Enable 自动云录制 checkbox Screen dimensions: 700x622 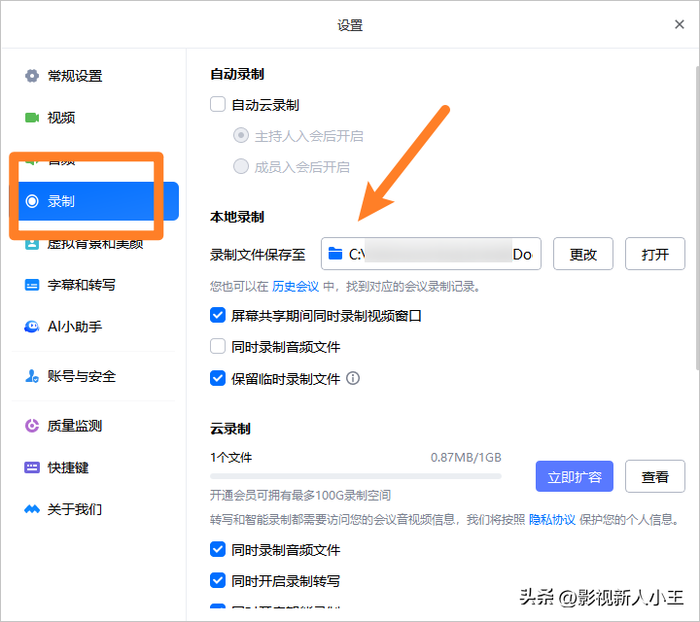coord(218,104)
